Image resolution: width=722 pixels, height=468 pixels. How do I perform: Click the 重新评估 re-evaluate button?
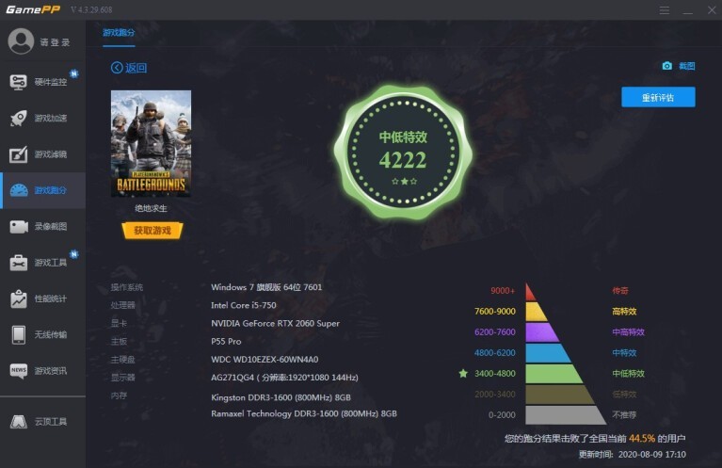tap(658, 97)
